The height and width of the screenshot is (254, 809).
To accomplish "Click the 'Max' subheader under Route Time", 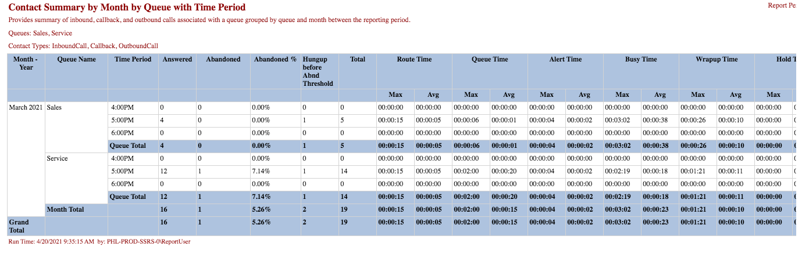I will [395, 95].
